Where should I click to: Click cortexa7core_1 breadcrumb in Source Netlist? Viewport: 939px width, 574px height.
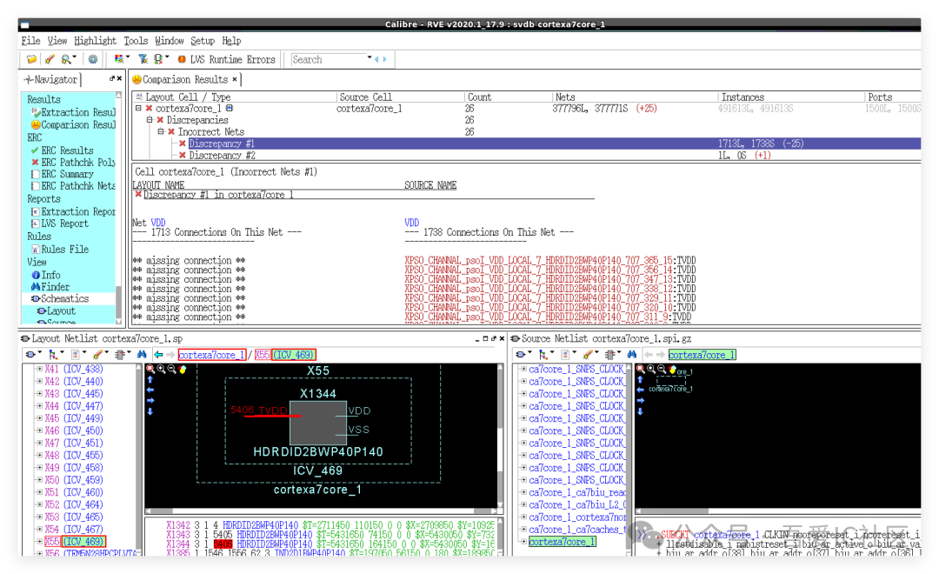pos(702,355)
